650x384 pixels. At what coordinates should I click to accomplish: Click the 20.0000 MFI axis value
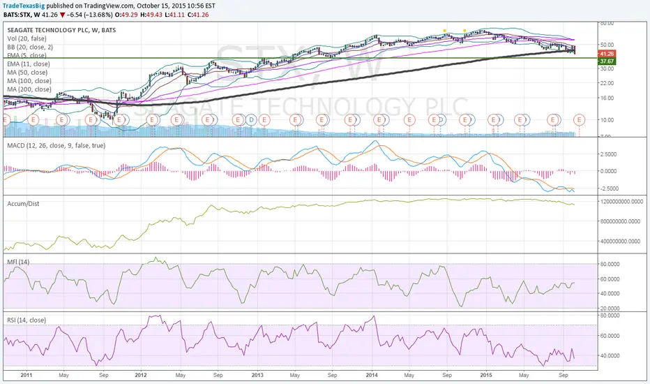coord(610,309)
